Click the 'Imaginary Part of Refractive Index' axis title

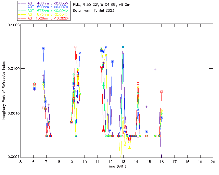click(x=4, y=91)
